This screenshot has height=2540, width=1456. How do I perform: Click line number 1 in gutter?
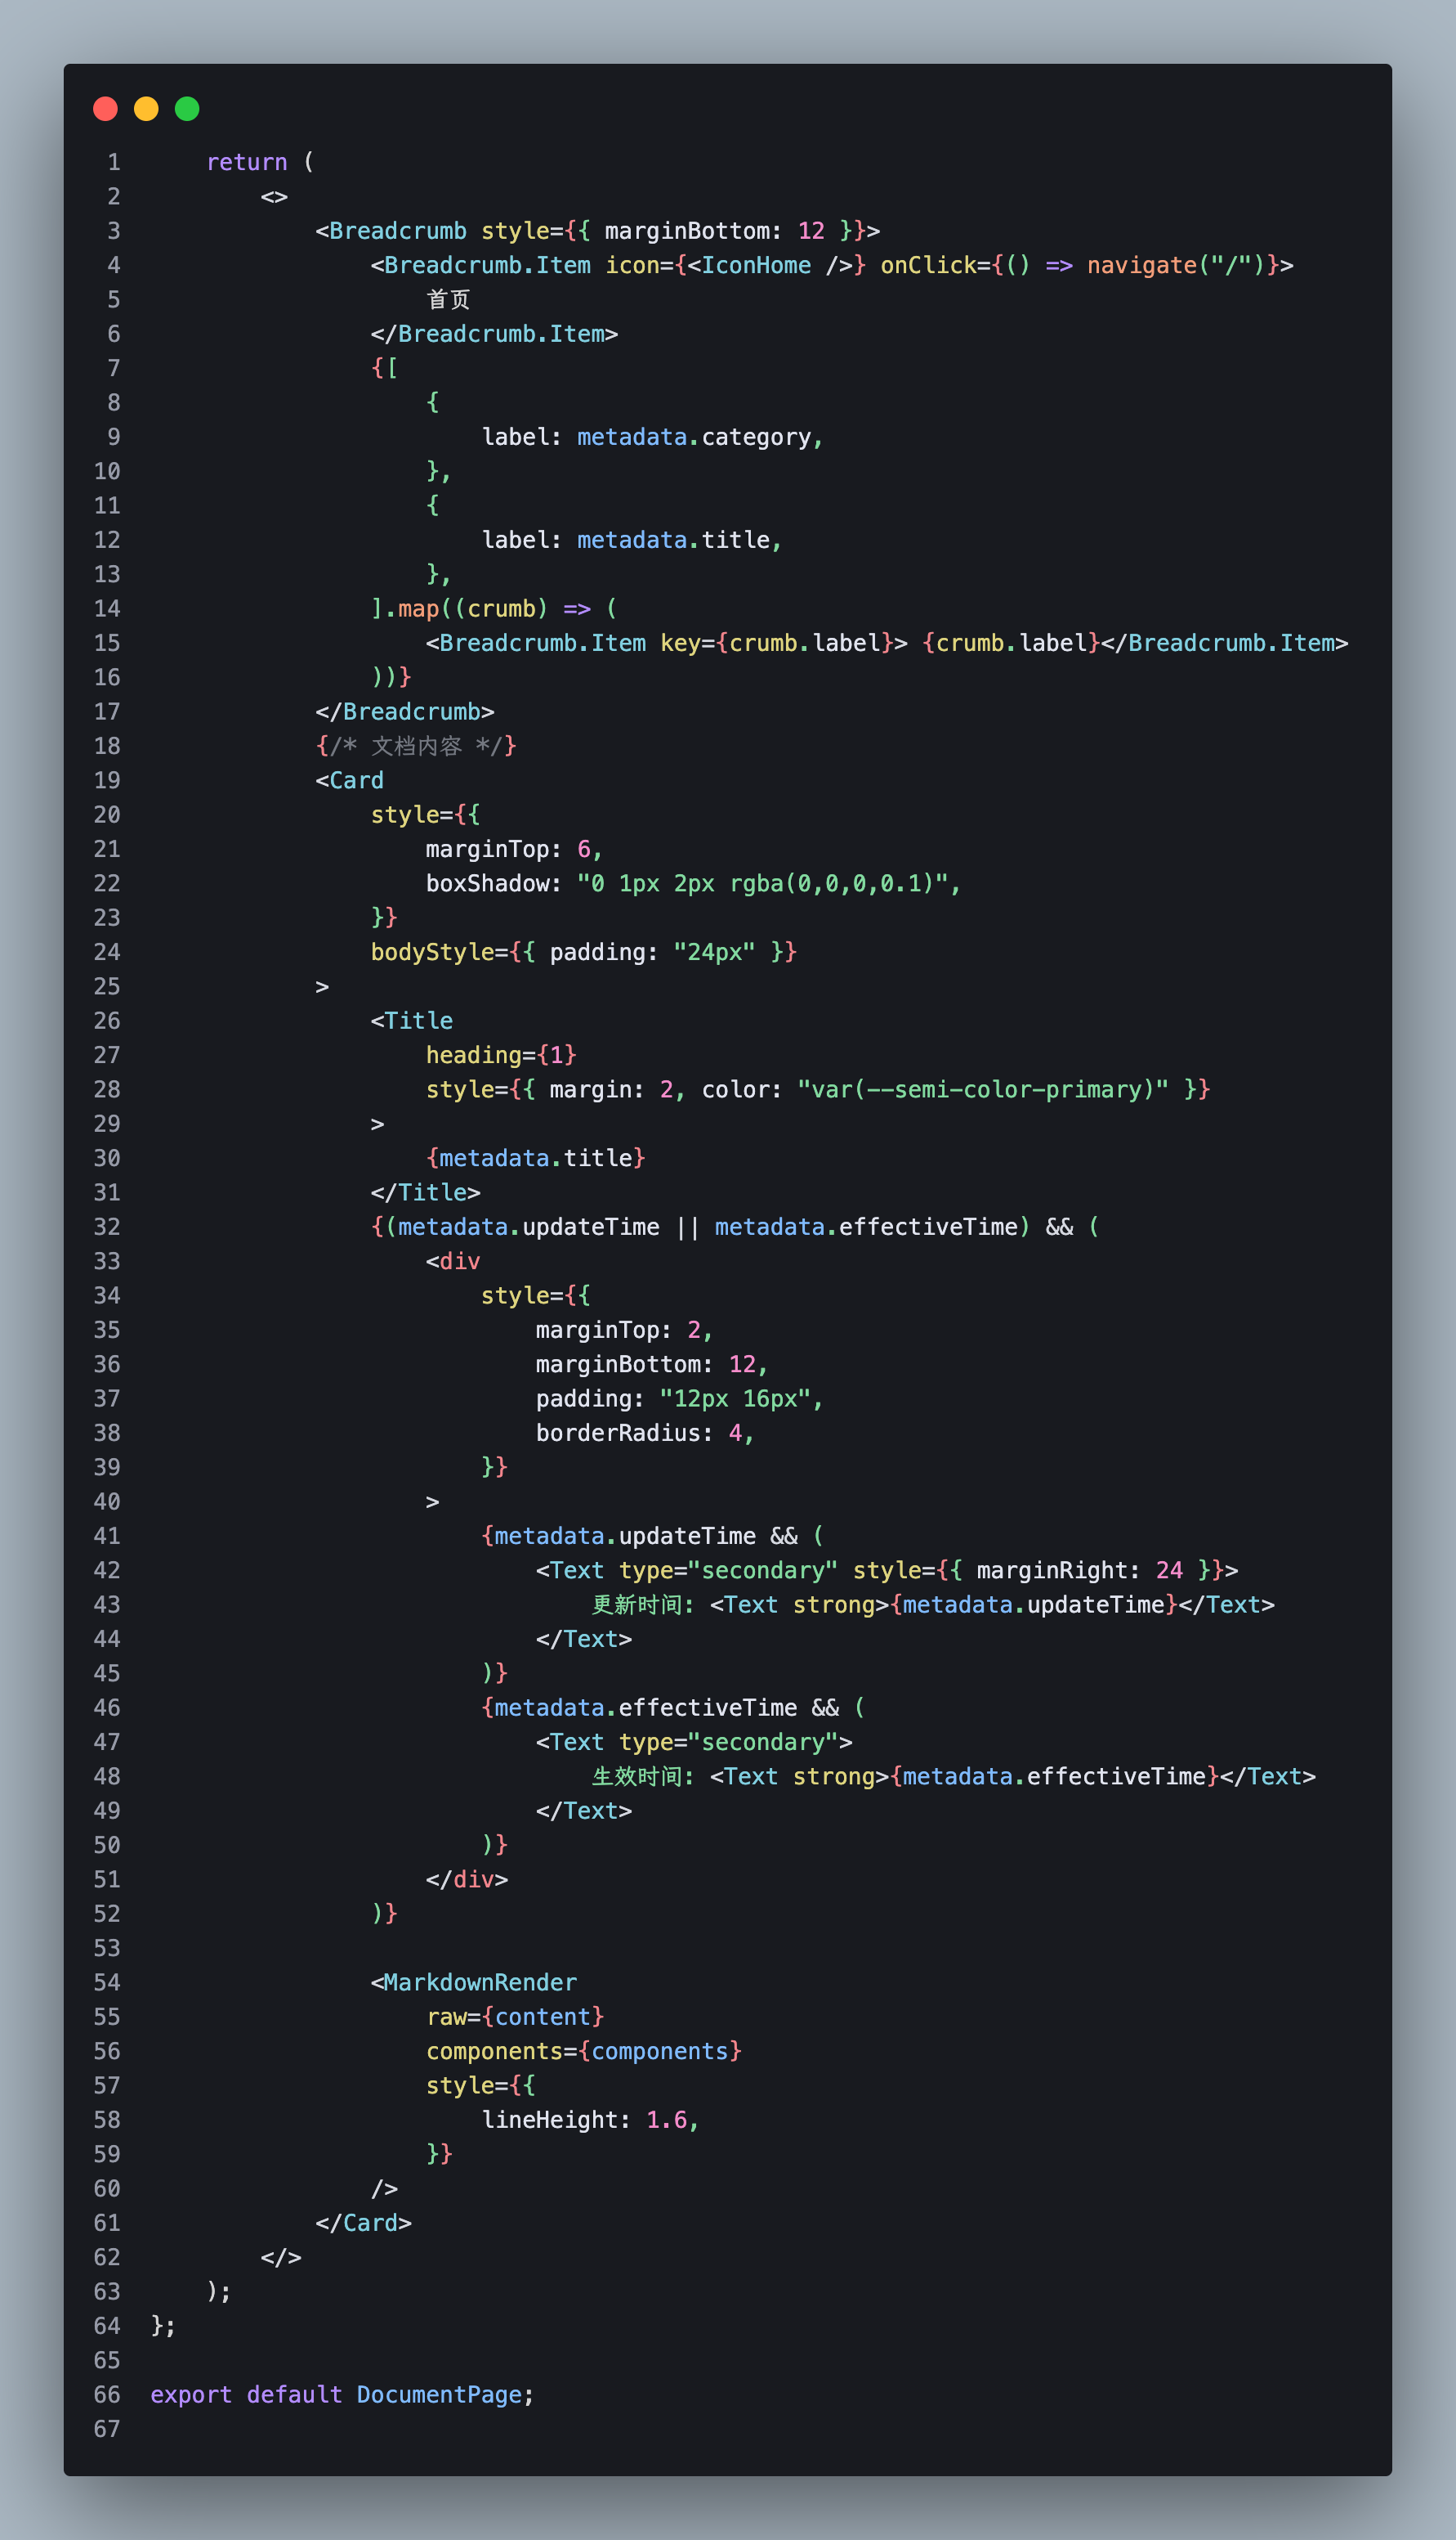(113, 162)
